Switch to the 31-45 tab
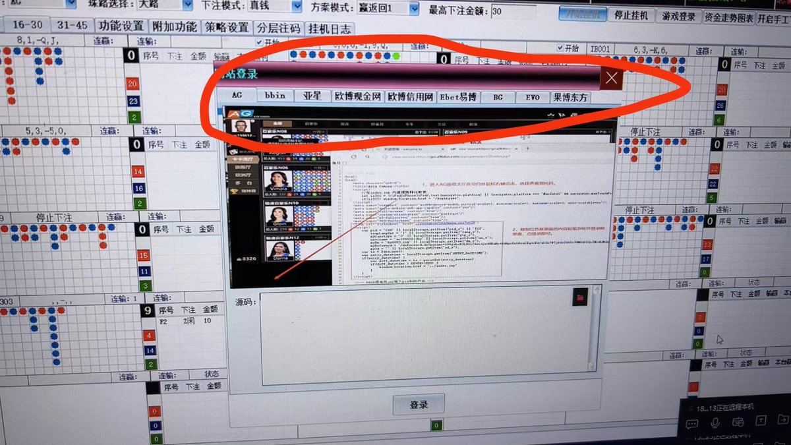This screenshot has width=791, height=445. click(x=73, y=25)
